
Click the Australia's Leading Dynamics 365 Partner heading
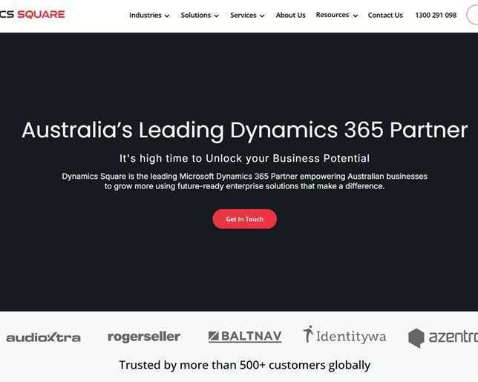tap(245, 131)
